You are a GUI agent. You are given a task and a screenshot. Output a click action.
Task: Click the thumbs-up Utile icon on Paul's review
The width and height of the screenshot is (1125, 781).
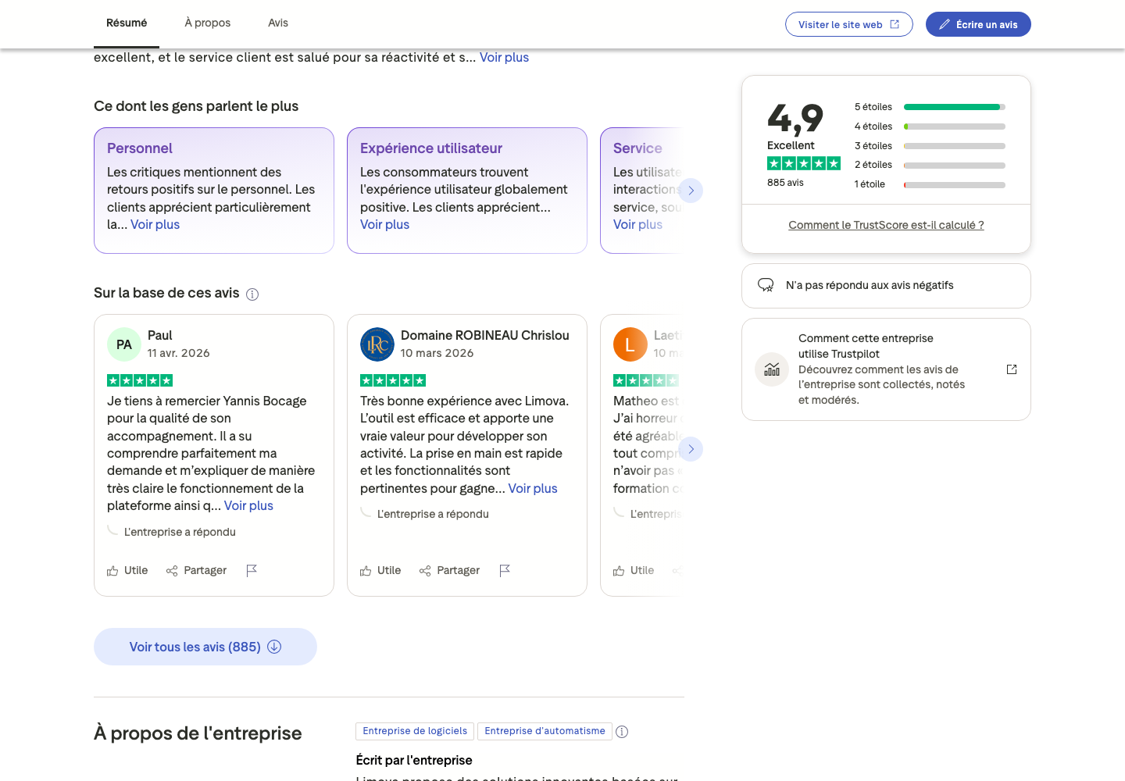click(112, 570)
